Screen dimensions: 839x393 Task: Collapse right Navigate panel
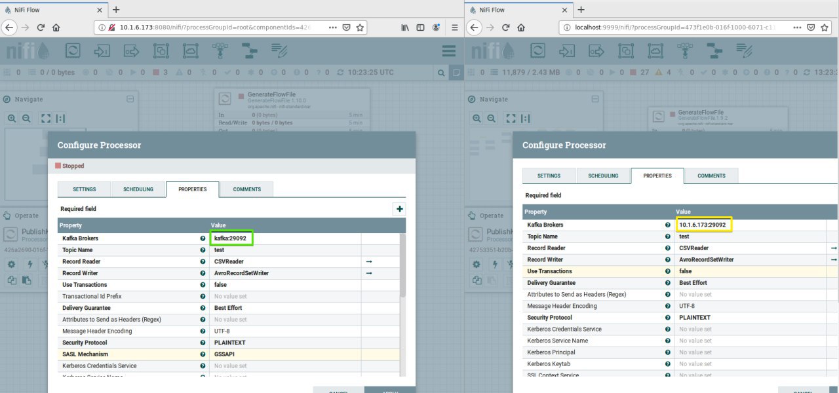(x=595, y=98)
